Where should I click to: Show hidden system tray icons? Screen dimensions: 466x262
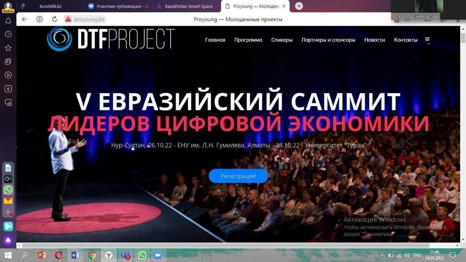click(383, 255)
